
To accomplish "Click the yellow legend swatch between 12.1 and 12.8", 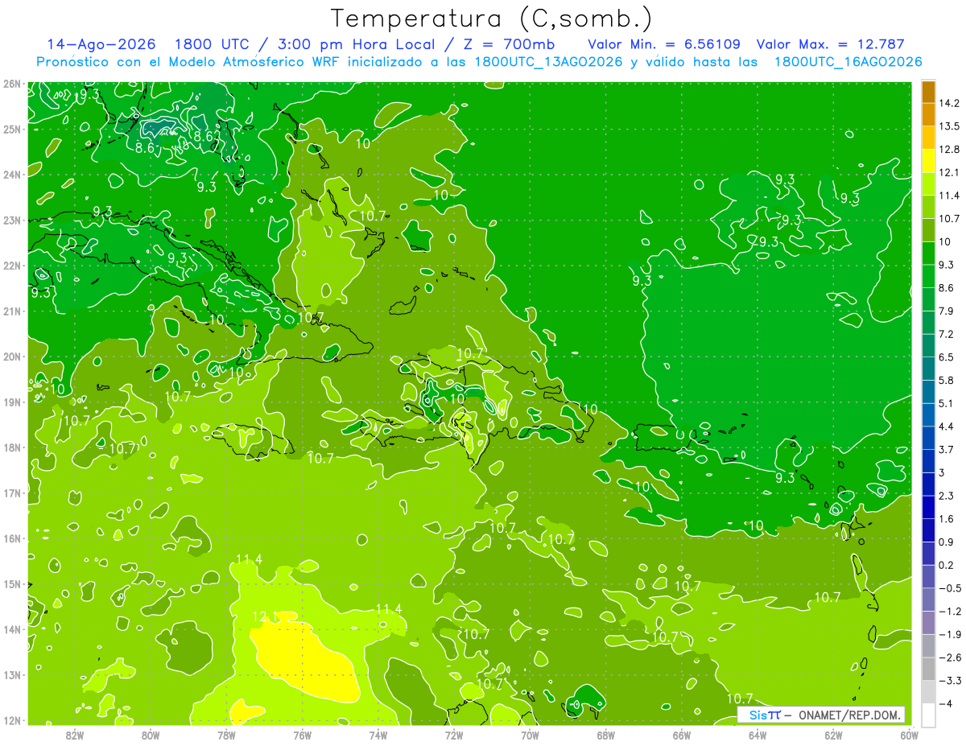I will 928,159.
